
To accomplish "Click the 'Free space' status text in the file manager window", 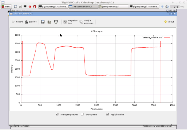I will (x=157, y=126).
